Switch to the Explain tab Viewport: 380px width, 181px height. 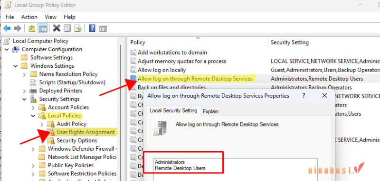210,111
